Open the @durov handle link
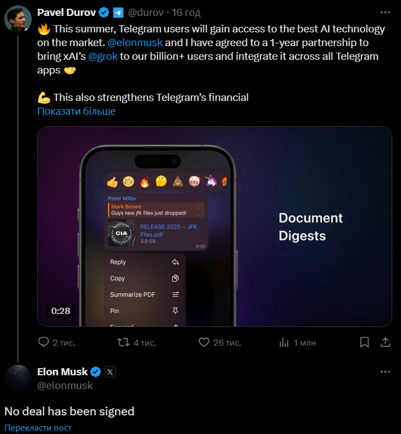Screen dimensions: 401x434 146,13
